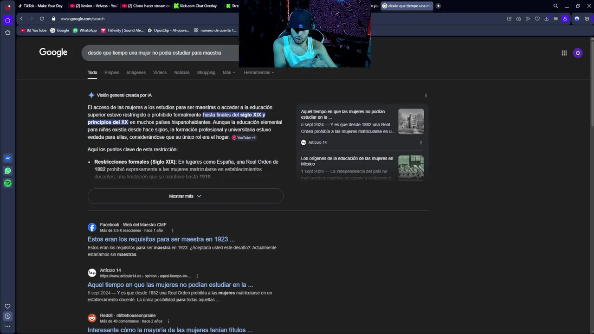Select the Imágenes search filter
The height and width of the screenshot is (334, 594).
pos(136,72)
